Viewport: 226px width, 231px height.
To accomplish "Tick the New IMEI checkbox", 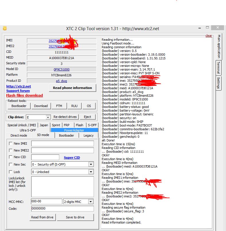I will click(x=11, y=143).
